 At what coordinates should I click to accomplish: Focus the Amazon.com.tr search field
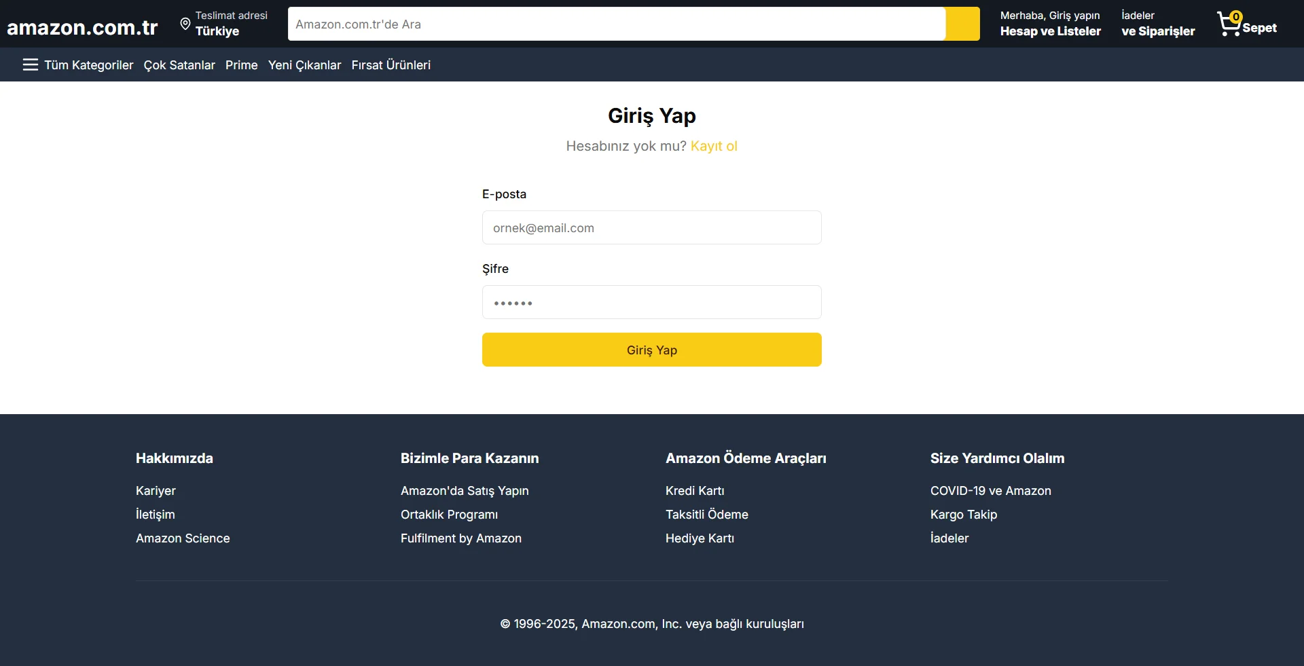(617, 24)
